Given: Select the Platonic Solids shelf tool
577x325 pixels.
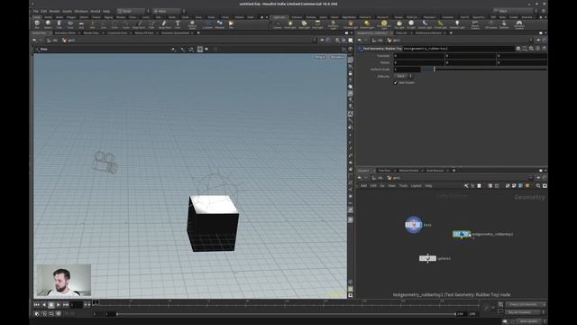Looking at the screenshot, I should click(192, 24).
